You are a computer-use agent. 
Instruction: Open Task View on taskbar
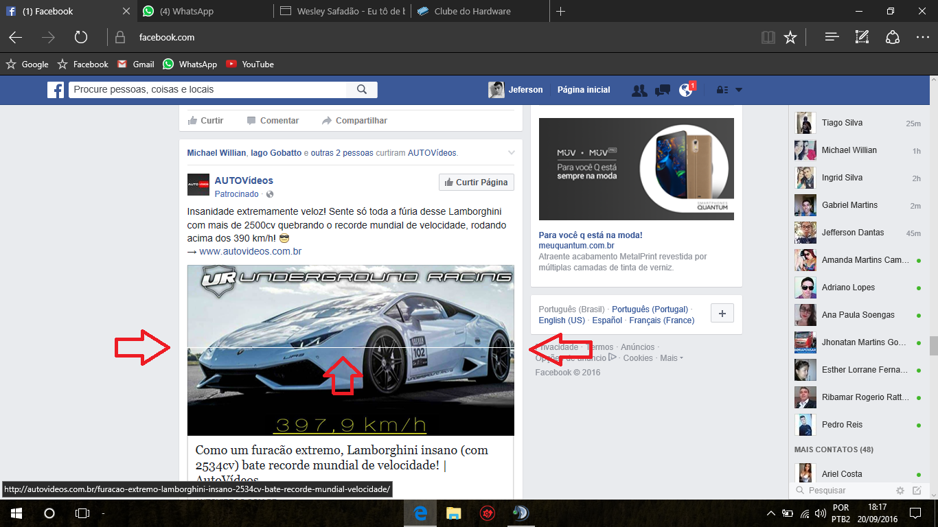(x=82, y=513)
